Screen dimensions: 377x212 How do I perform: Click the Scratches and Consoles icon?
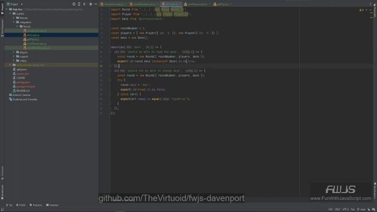[11, 100]
